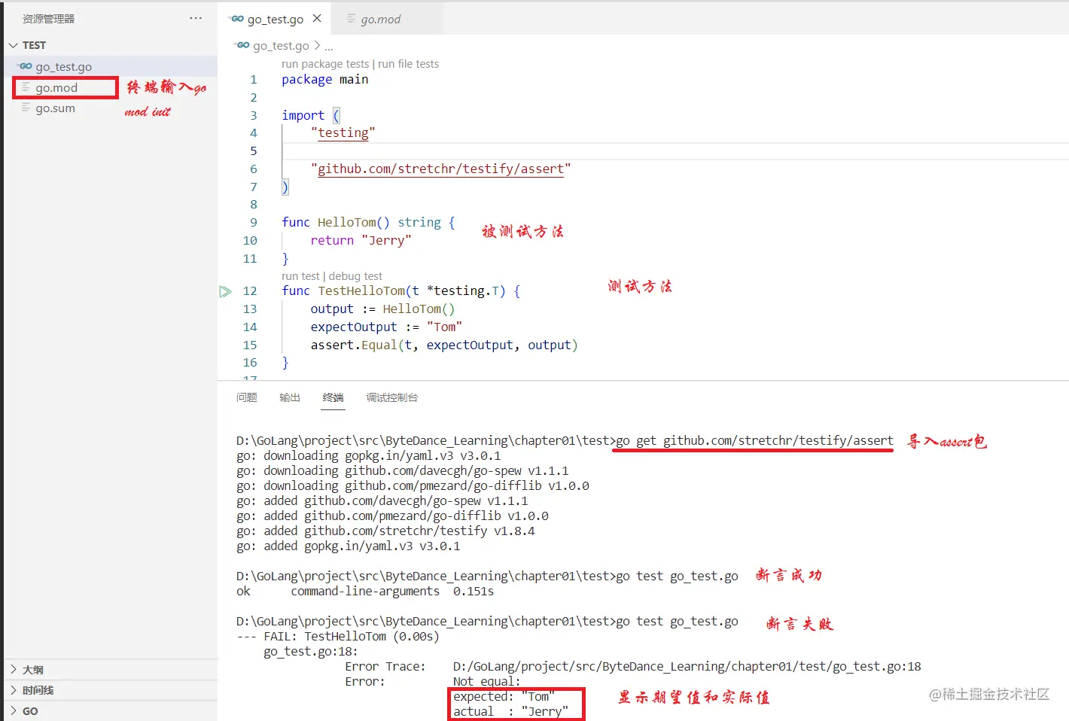Click line number 9 in the gutter
Viewport: 1069px width, 721px height.
point(254,223)
